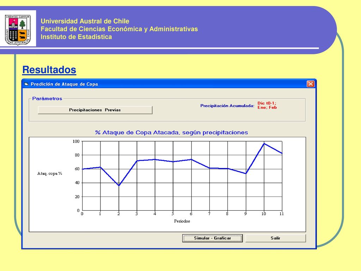The width and height of the screenshot is (361, 271).
Task: Close the Predición de Ataque de Copa window
Action: (x=310, y=84)
